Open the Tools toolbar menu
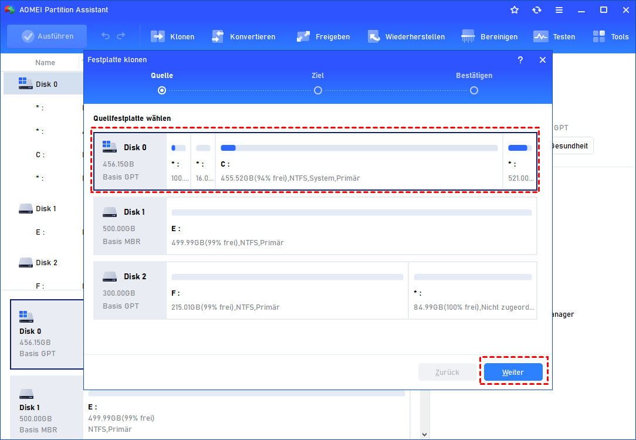This screenshot has width=636, height=440. tap(610, 36)
